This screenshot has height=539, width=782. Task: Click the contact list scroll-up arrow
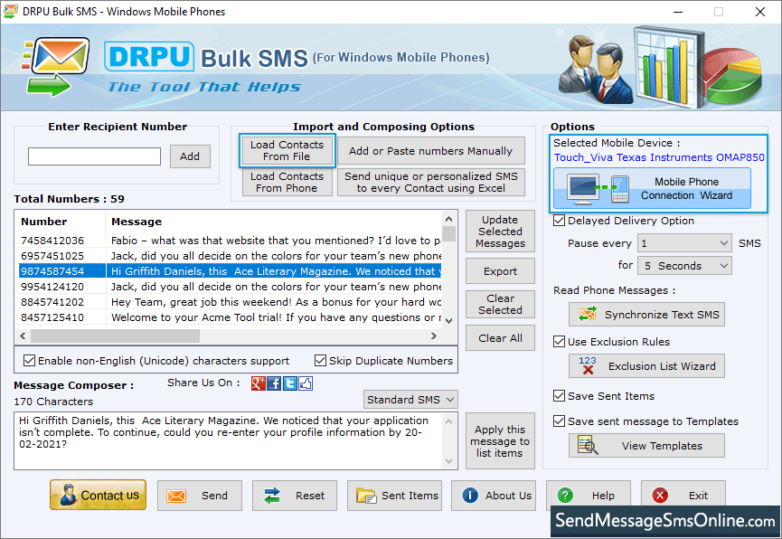click(x=448, y=219)
